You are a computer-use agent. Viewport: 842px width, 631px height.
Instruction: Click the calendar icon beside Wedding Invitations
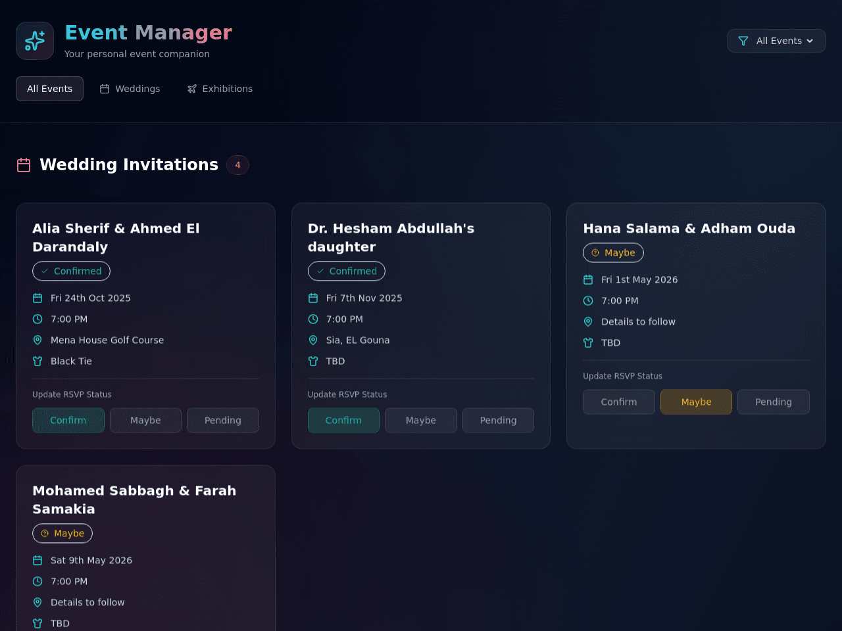[x=24, y=165]
